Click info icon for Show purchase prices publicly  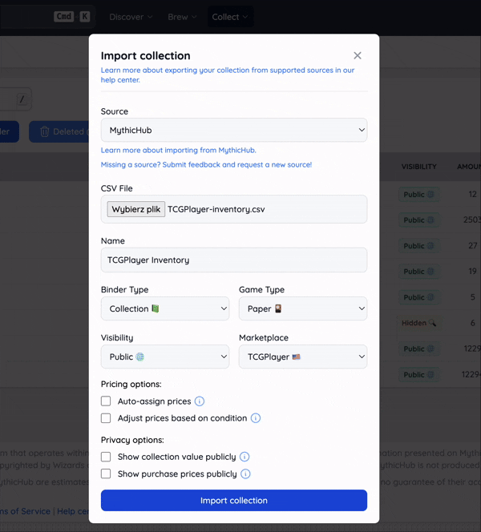coord(246,474)
